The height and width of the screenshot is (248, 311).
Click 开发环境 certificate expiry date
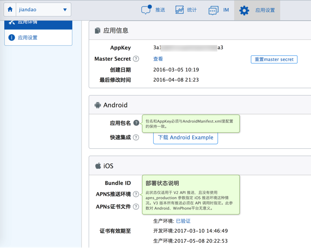point(190,231)
